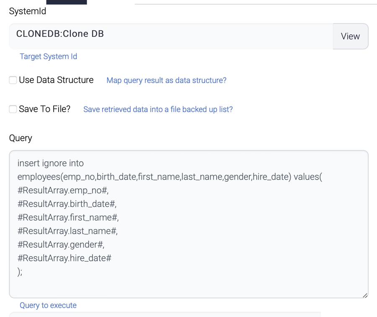
Task: Place cursor on the insert ignore line
Action: [x=50, y=163]
